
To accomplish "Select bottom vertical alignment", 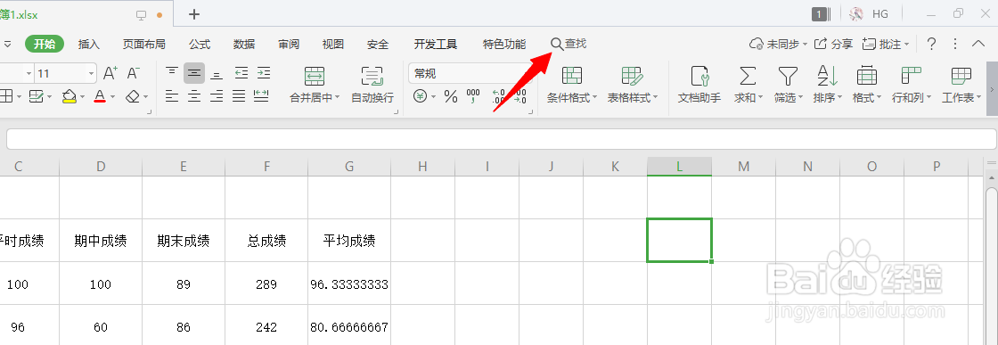I will point(217,73).
